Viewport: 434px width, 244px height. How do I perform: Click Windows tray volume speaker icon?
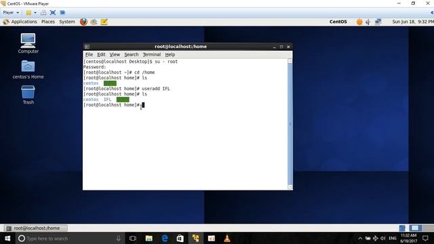coord(382,238)
